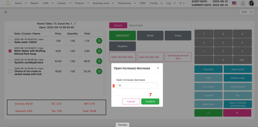Delete Gyuhire sumibiyaki kara with its trash icon
The width and height of the screenshot is (258, 127).
coord(99,61)
